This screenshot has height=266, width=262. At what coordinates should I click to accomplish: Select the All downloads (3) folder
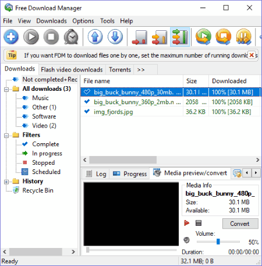(x=47, y=88)
